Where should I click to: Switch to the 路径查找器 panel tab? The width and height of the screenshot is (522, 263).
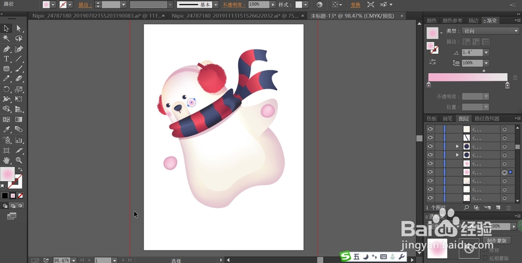pyautogui.click(x=487, y=118)
